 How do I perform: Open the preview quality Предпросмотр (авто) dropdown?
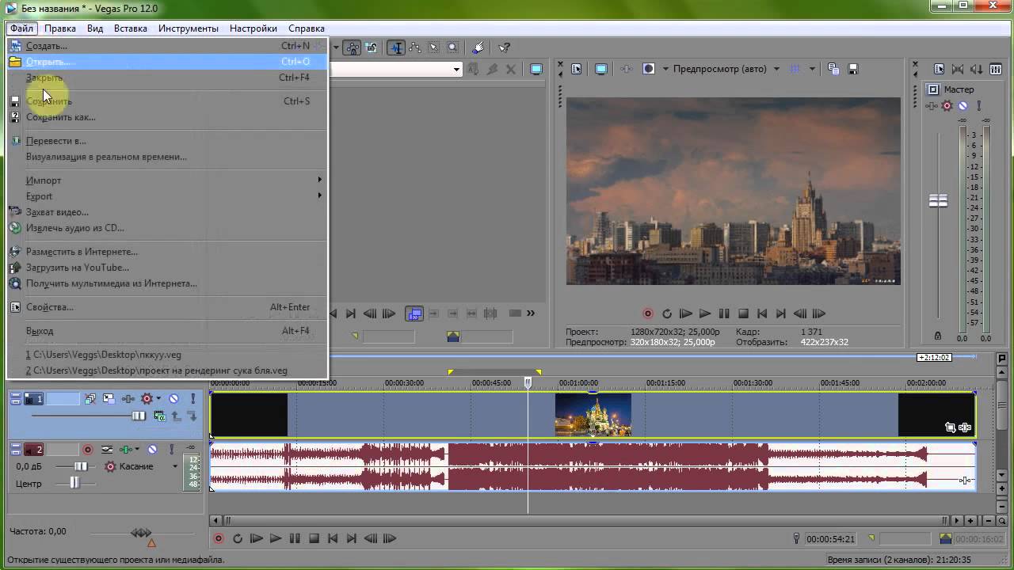(726, 69)
